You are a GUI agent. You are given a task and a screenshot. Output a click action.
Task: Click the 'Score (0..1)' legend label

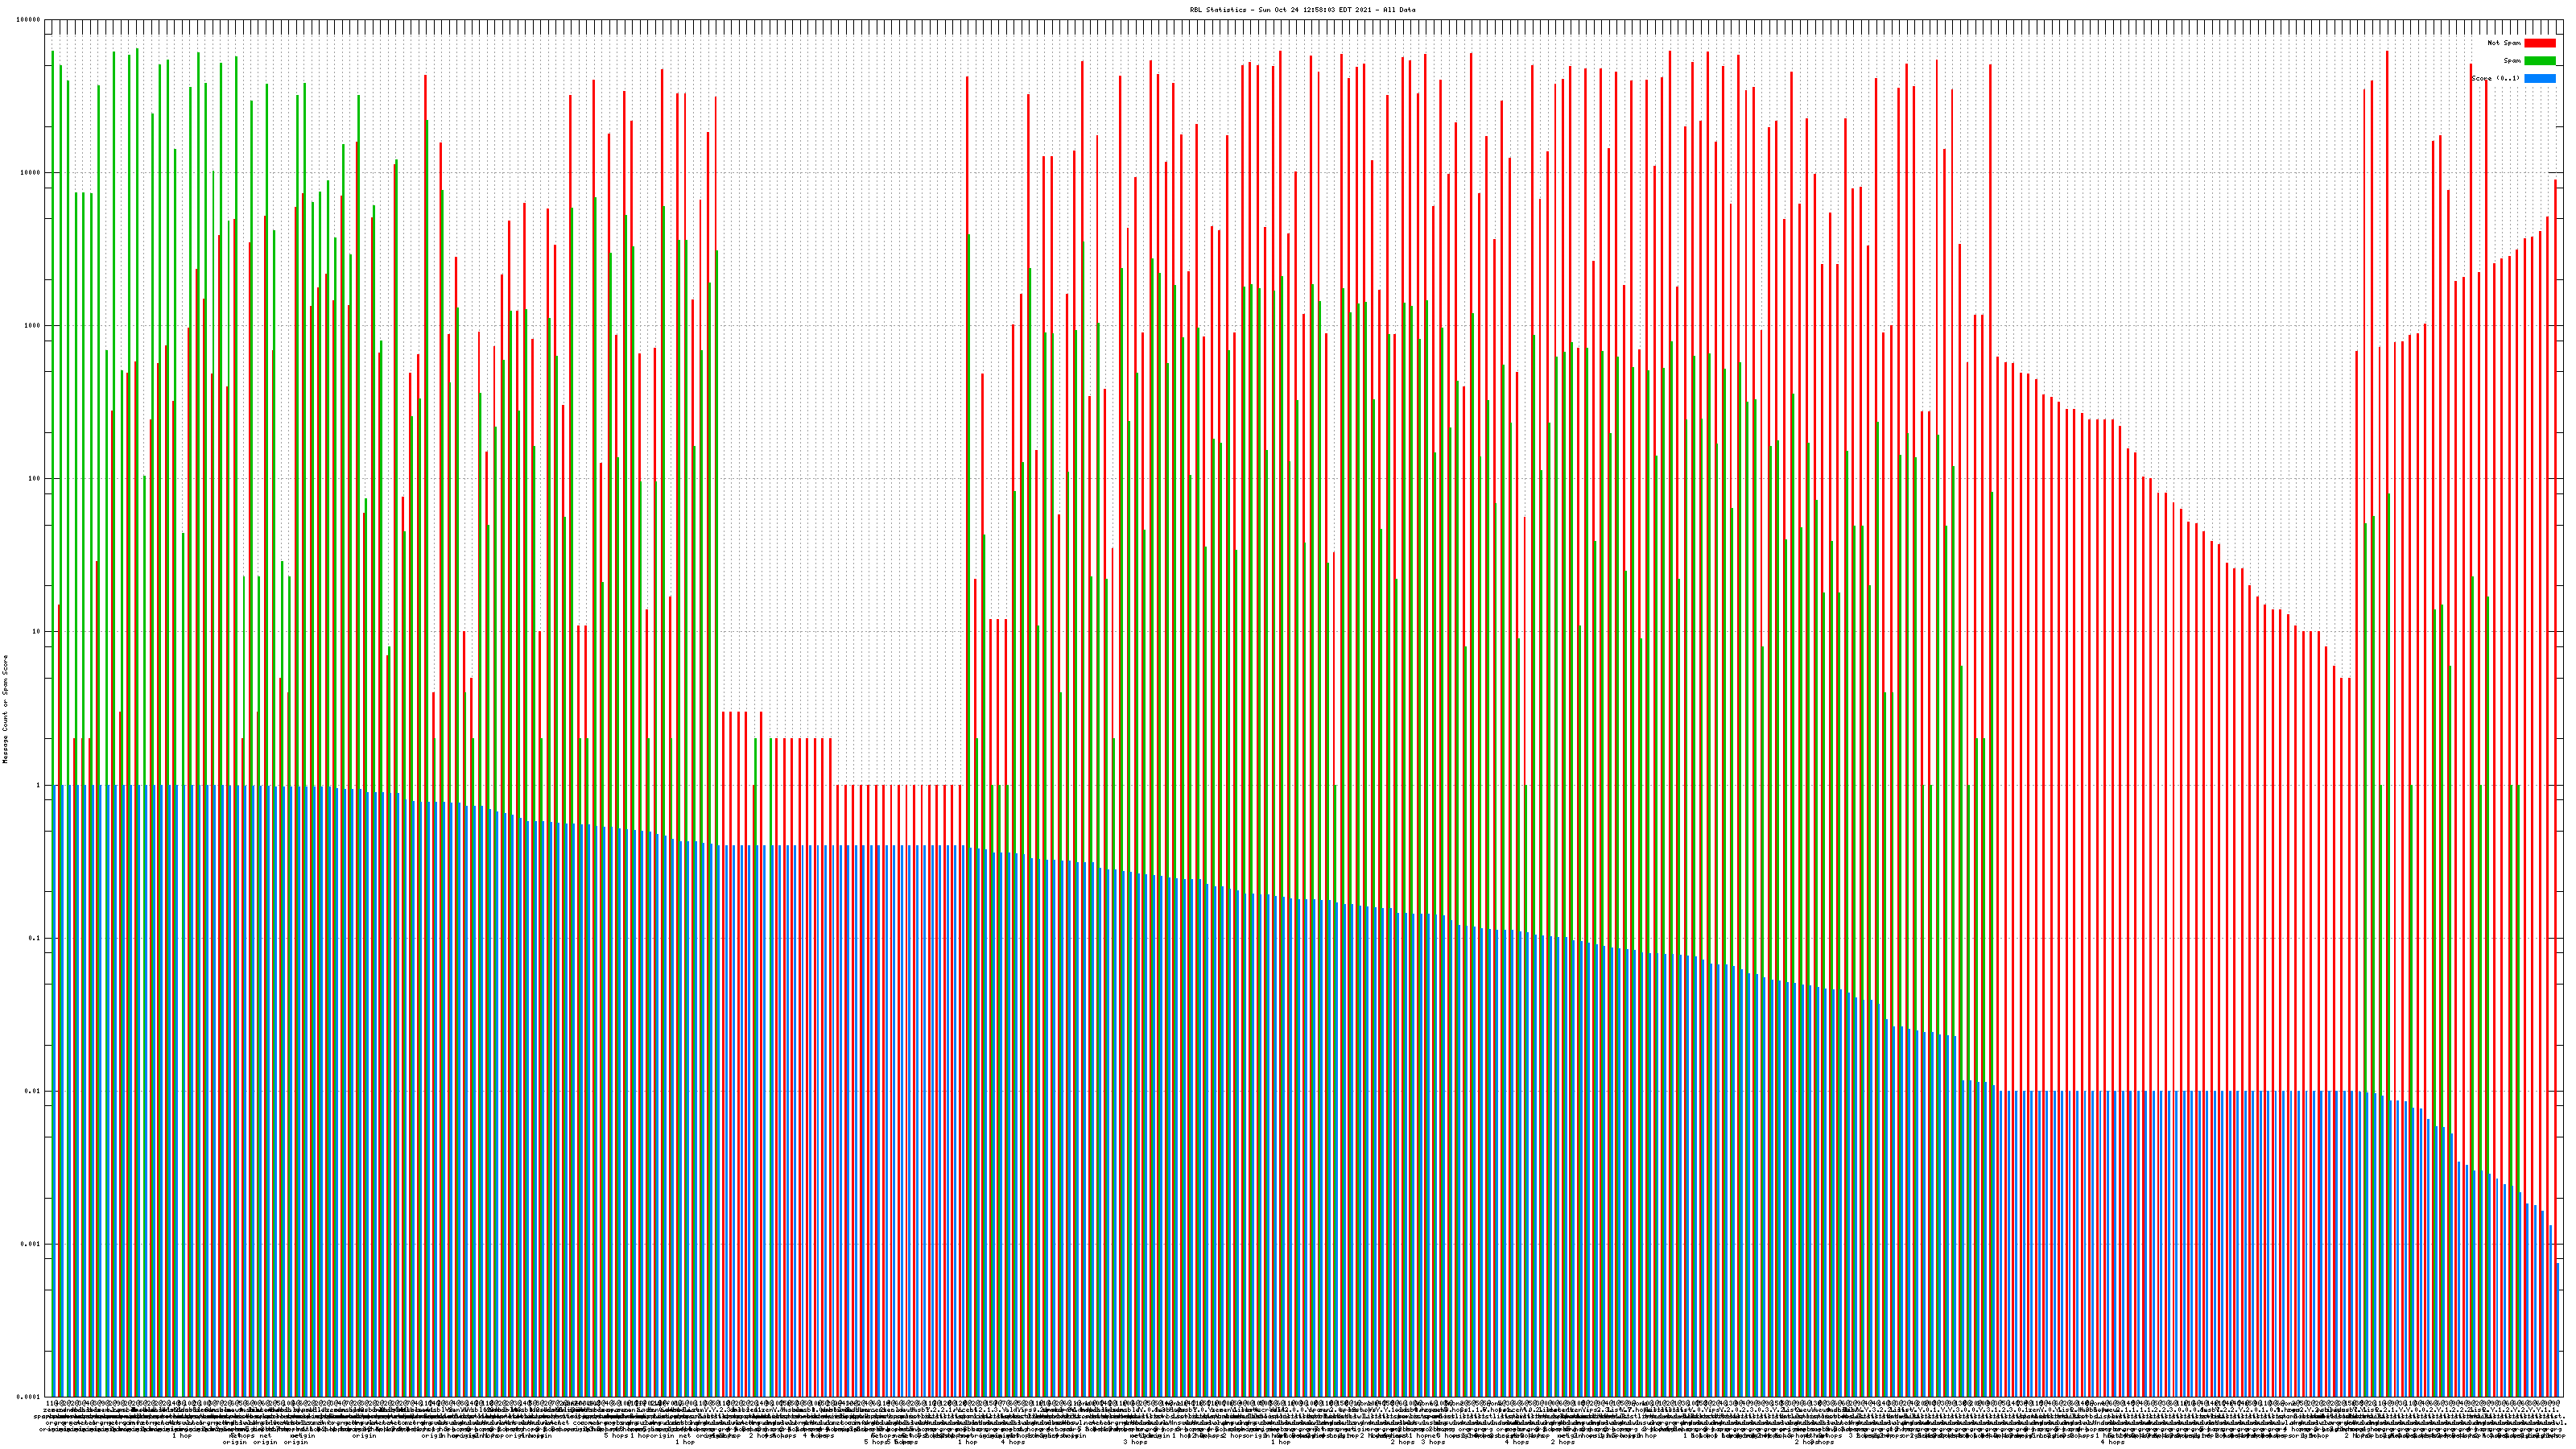click(x=2495, y=78)
